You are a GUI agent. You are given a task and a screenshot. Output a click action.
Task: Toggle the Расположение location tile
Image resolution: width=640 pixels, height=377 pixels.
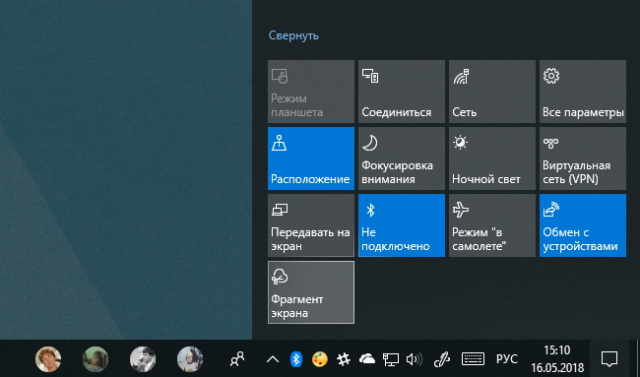(311, 158)
